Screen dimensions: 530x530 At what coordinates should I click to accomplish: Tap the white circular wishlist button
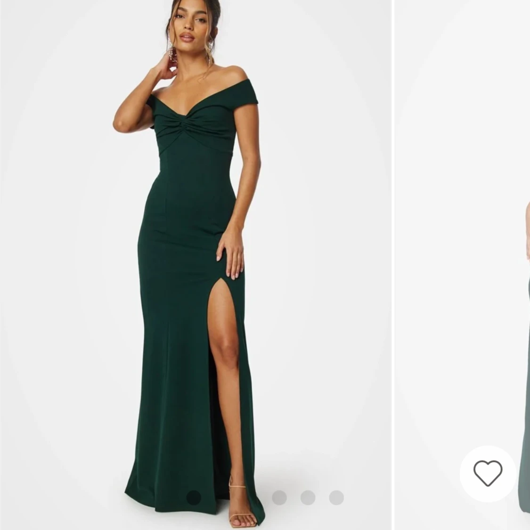[488, 473]
